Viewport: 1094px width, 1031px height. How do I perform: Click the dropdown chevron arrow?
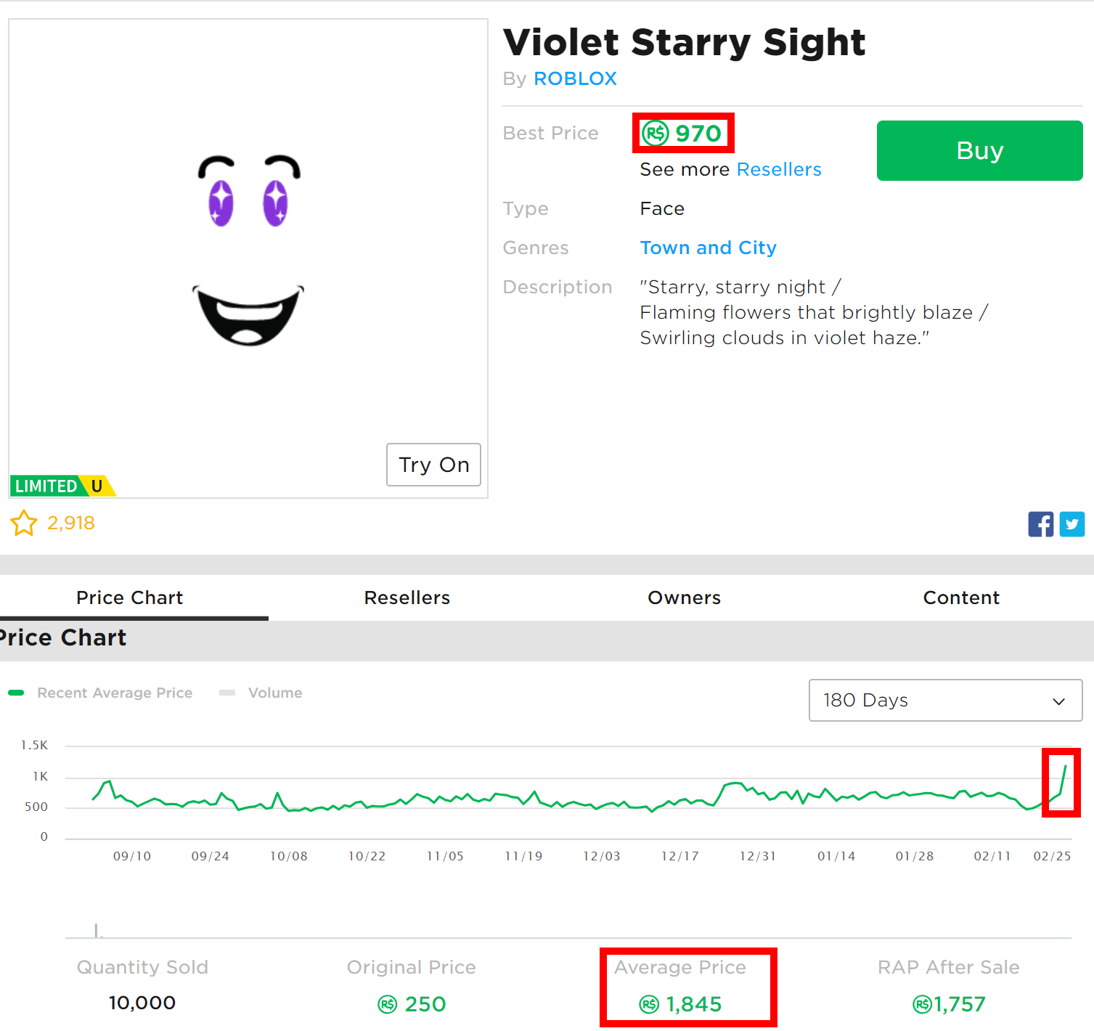1058,701
